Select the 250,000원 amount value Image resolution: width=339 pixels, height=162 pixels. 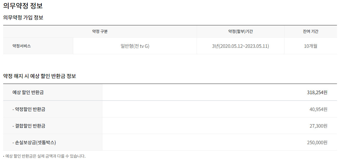click(317, 142)
